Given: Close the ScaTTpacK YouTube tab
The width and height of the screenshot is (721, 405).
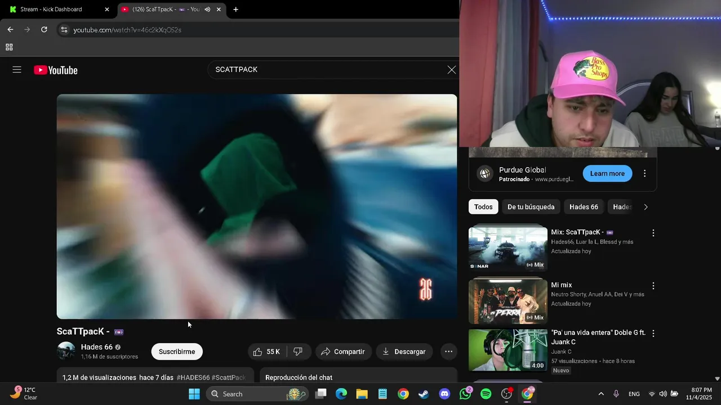Looking at the screenshot, I should pos(219,10).
